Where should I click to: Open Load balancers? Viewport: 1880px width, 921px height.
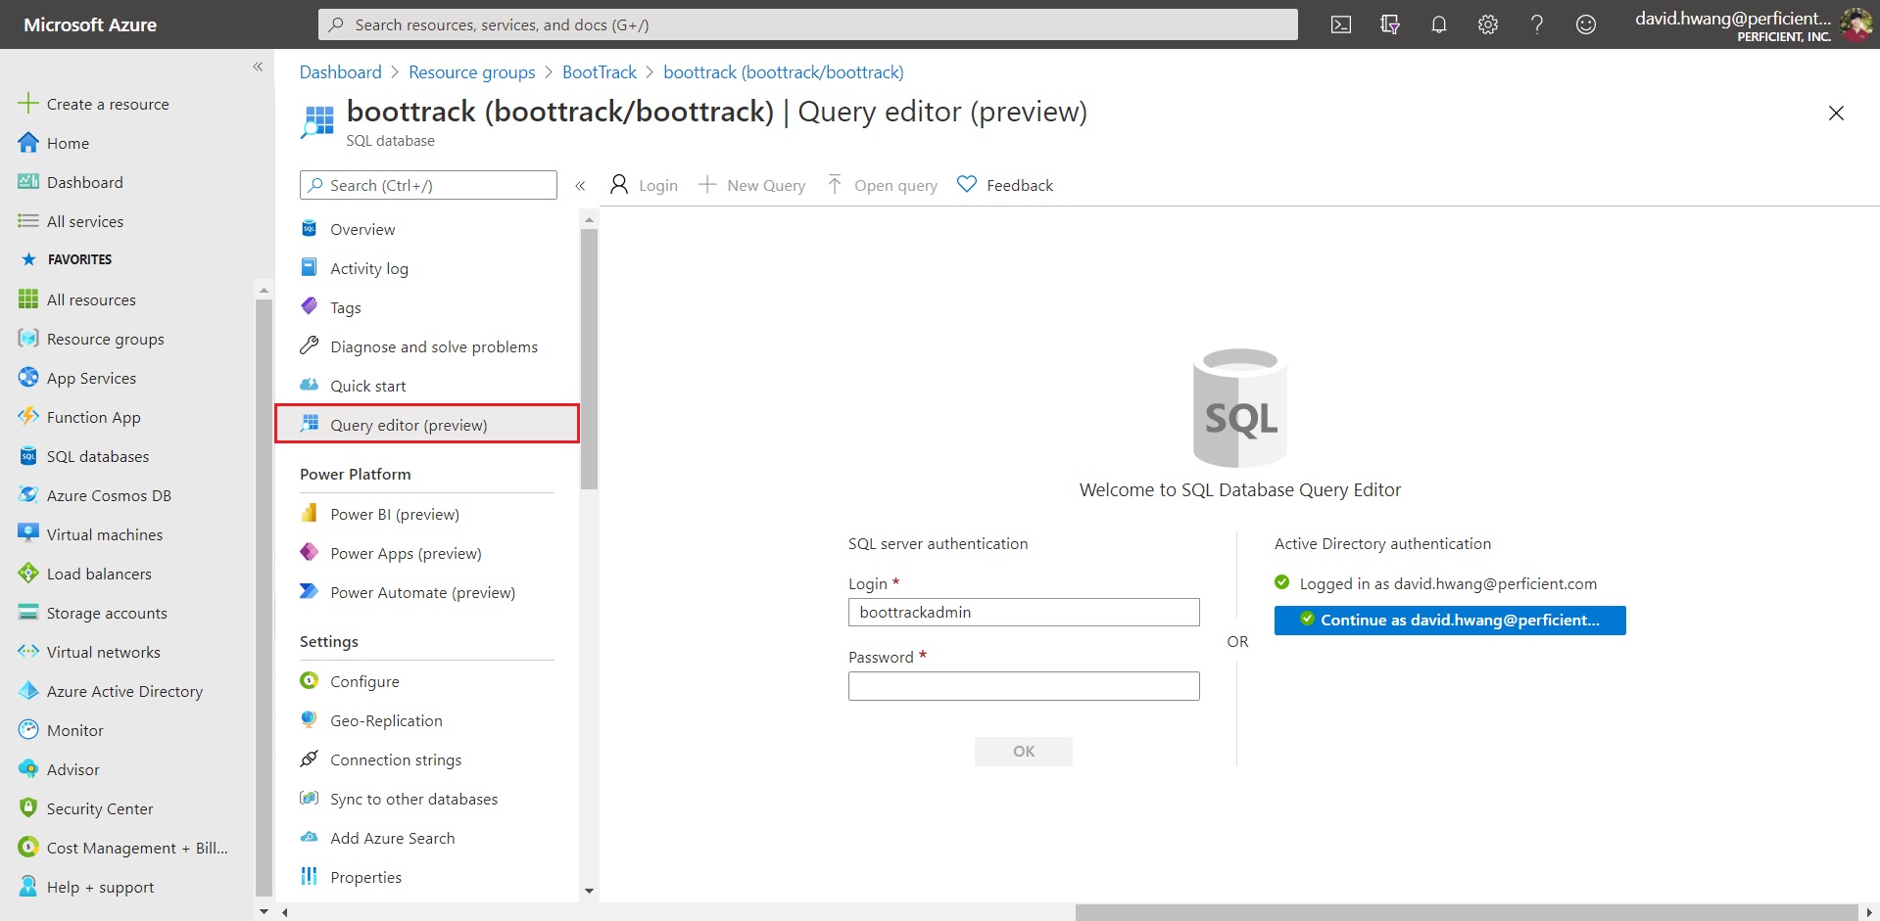[99, 574]
